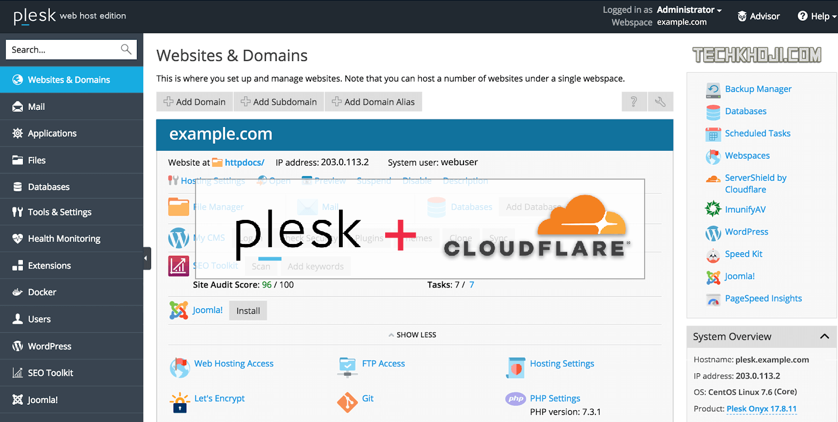
Task: Click the Joomla! icon beside Install button
Action: click(x=179, y=310)
